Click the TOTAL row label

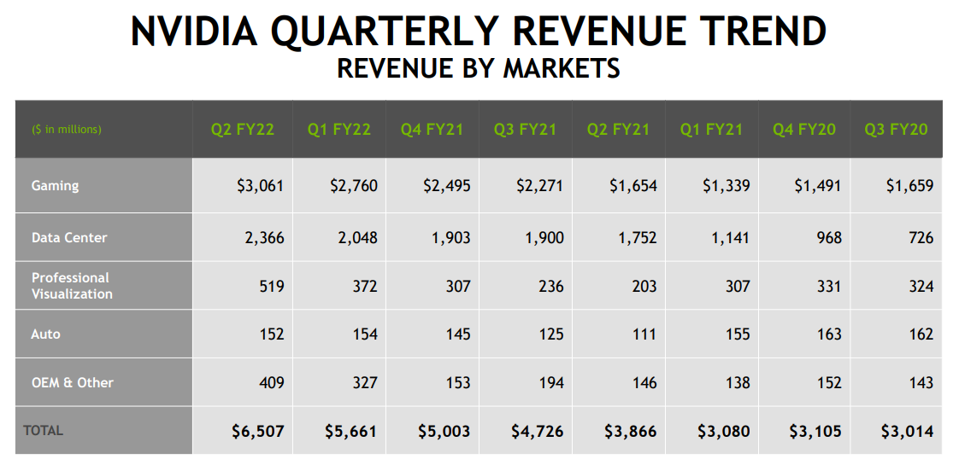point(43,431)
